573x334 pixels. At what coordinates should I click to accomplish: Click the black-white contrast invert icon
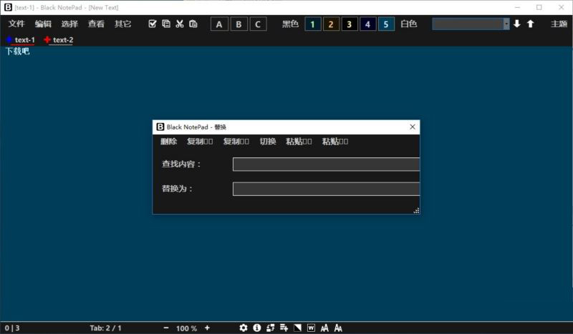[x=297, y=328]
